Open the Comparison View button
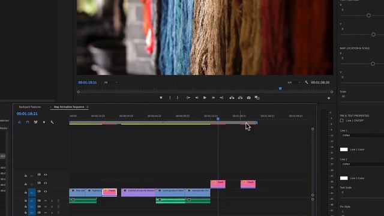Screen dimensions: 384x216 pos(257,98)
